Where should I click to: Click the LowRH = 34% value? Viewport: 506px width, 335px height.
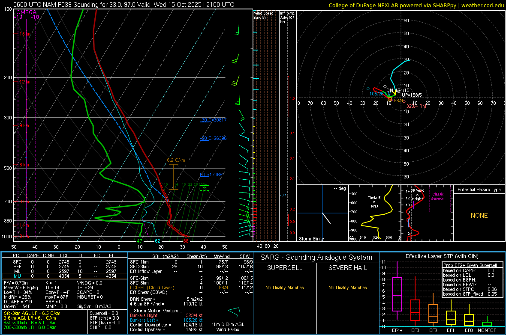click(x=18, y=292)
